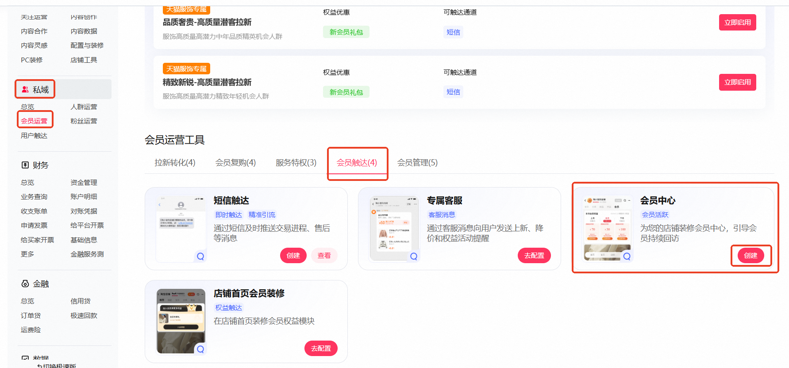789x368 pixels.
Task: Open 收支账单 in the sidebar
Action: click(x=34, y=211)
